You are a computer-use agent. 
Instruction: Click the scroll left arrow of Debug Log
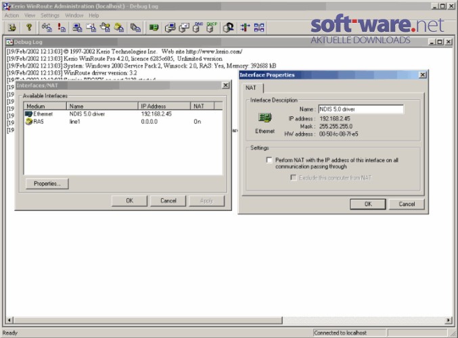click(9, 320)
